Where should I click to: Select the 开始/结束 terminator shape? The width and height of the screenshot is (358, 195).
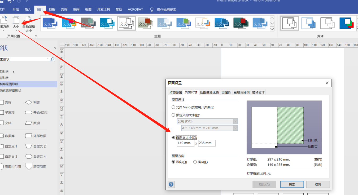[36, 113]
